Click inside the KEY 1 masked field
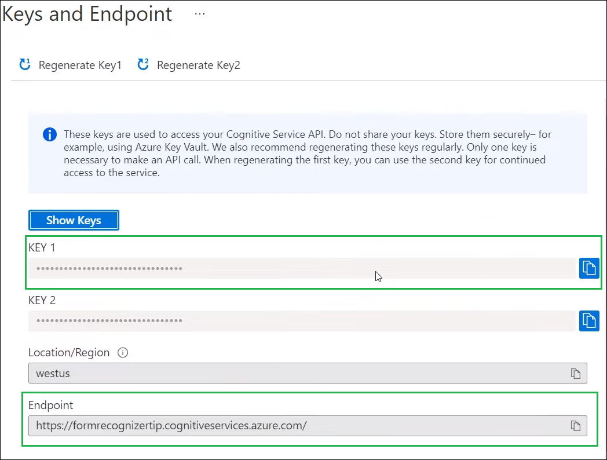Viewport: 607px width, 460px height. click(302, 268)
